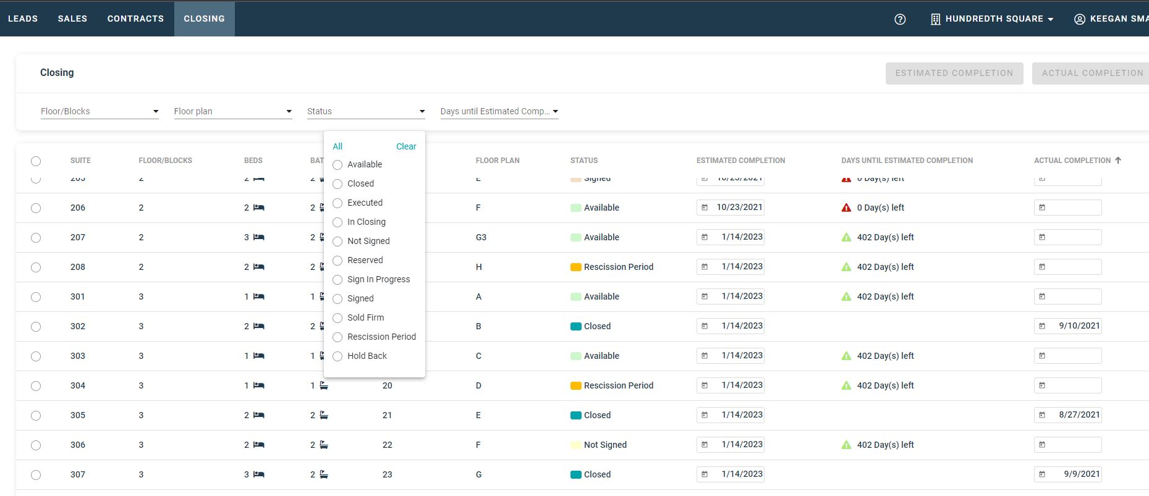Click All in the status filter popup
The width and height of the screenshot is (1149, 496).
tap(337, 146)
